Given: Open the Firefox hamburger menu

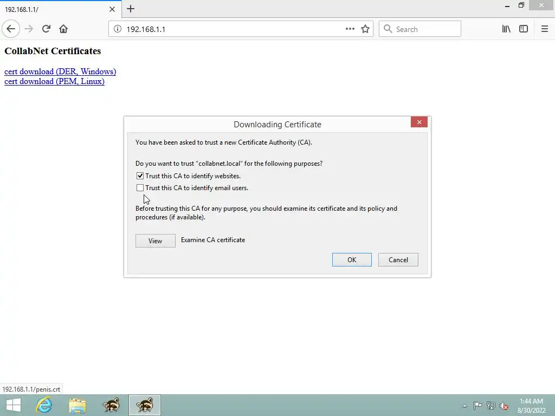Looking at the screenshot, I should click(x=544, y=29).
